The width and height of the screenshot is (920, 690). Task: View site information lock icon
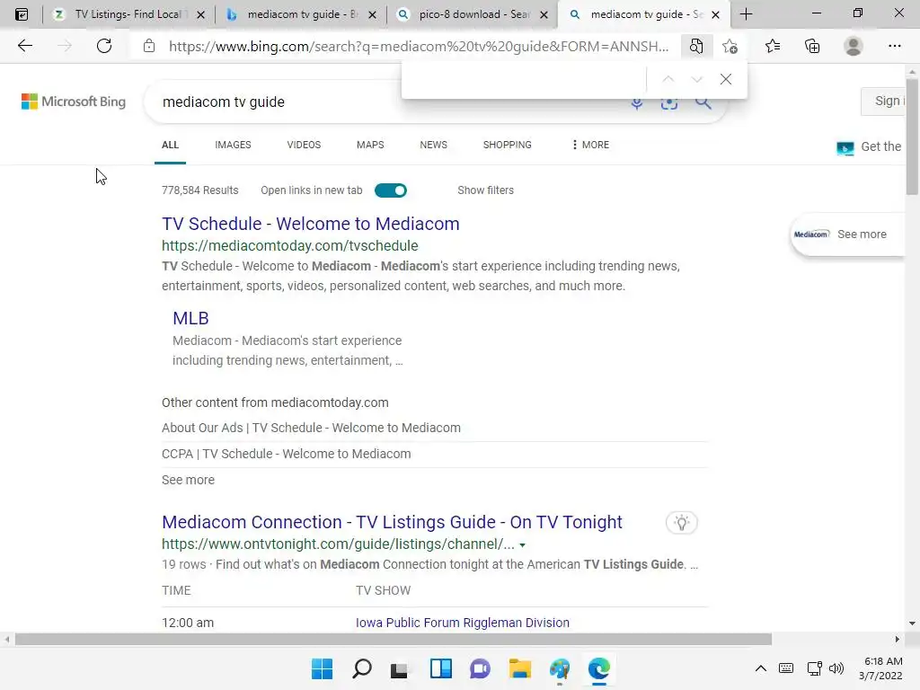(x=149, y=46)
